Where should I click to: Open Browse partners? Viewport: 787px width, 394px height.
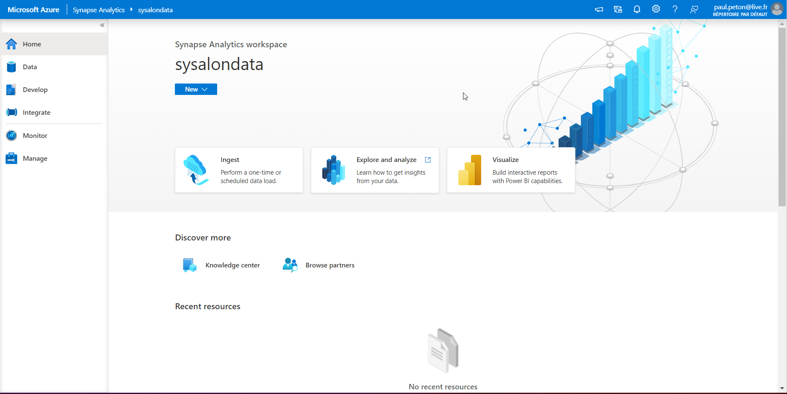(330, 265)
